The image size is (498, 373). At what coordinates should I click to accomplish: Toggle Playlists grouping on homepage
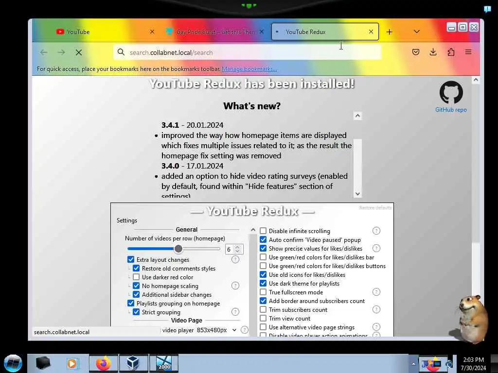[x=130, y=303]
